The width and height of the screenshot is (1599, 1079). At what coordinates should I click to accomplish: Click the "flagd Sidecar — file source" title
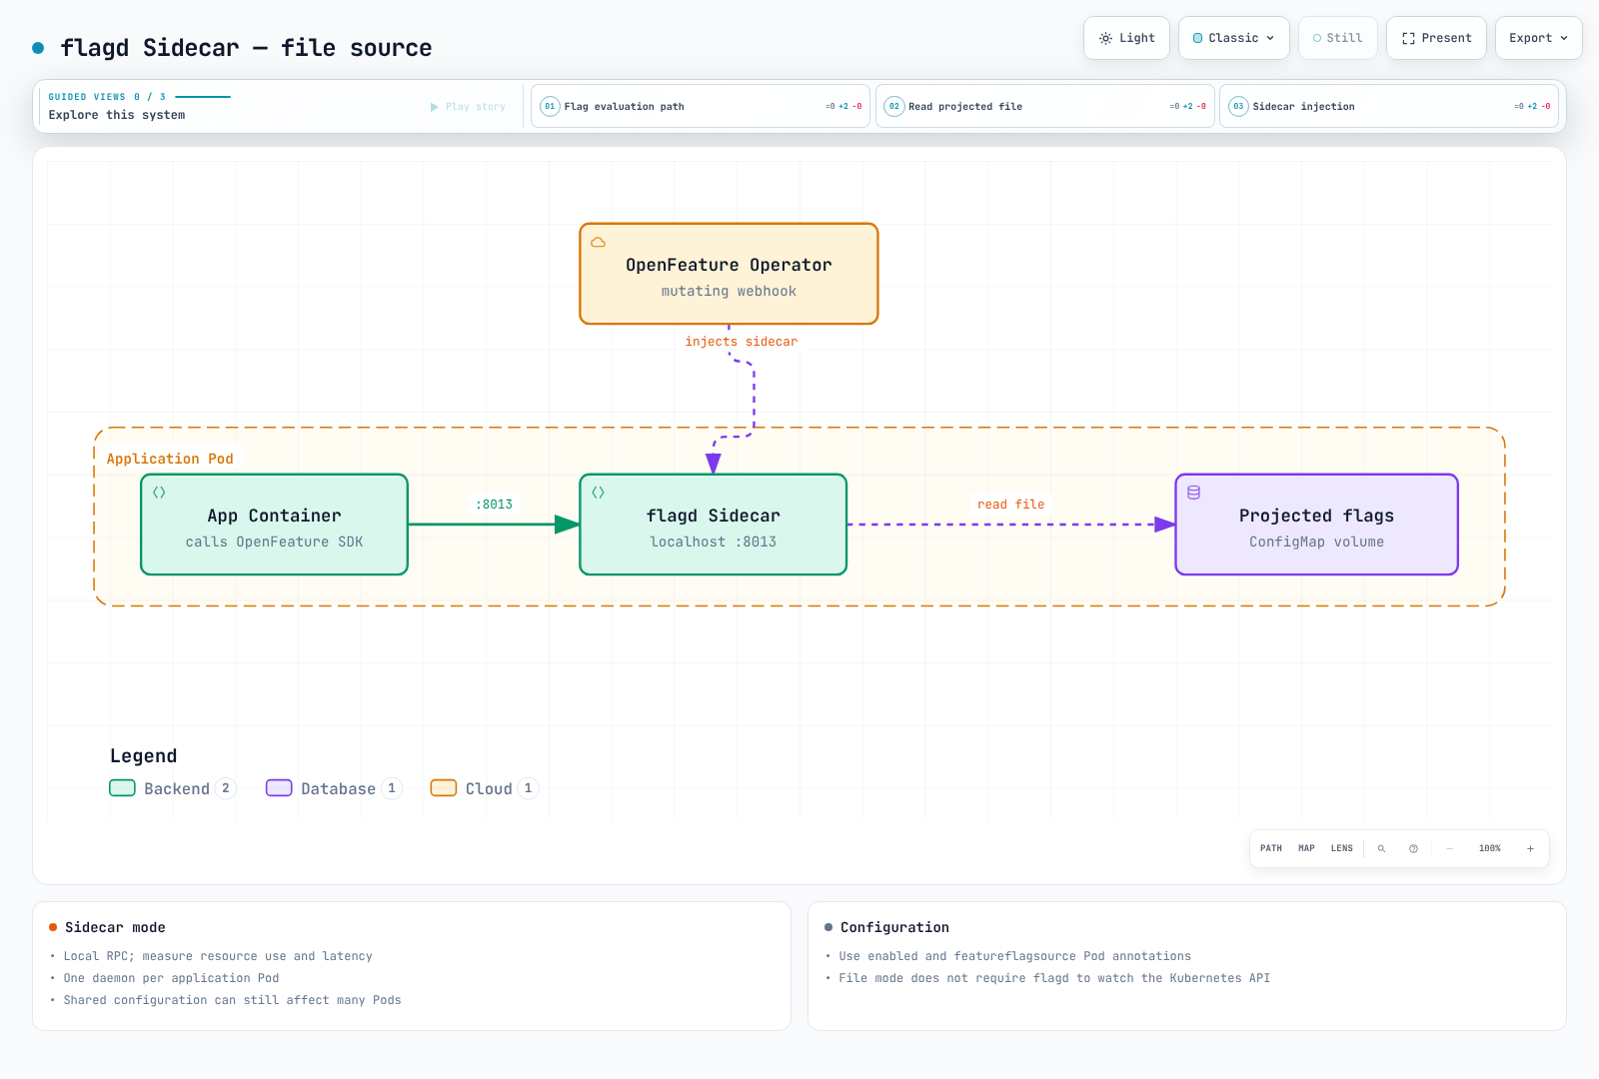click(246, 48)
